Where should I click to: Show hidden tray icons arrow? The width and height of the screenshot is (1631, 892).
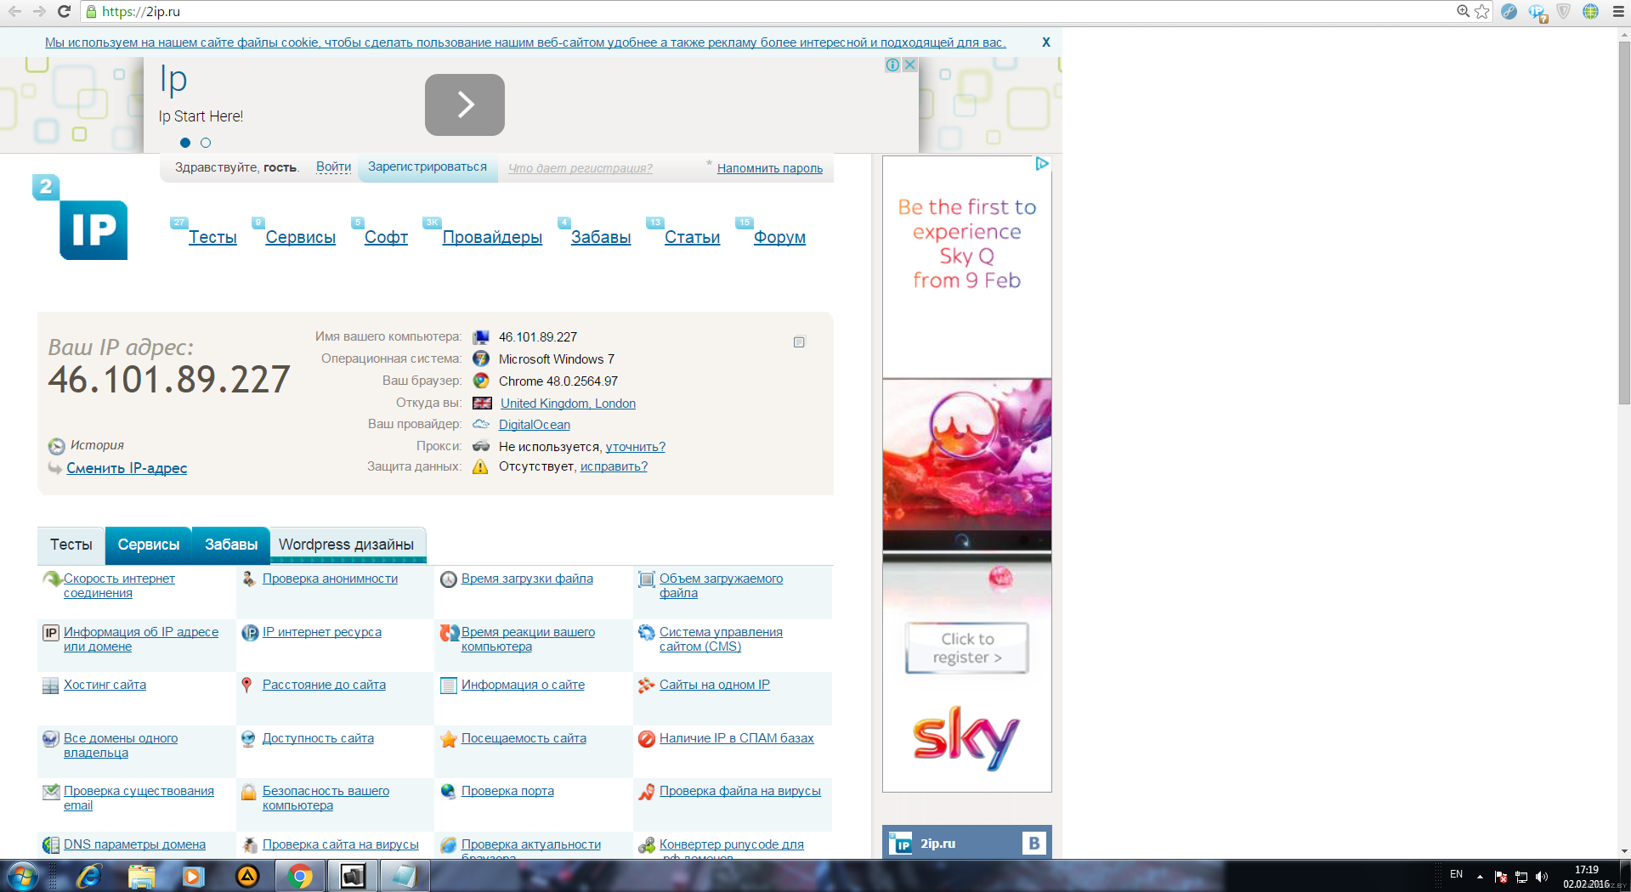[x=1480, y=876]
